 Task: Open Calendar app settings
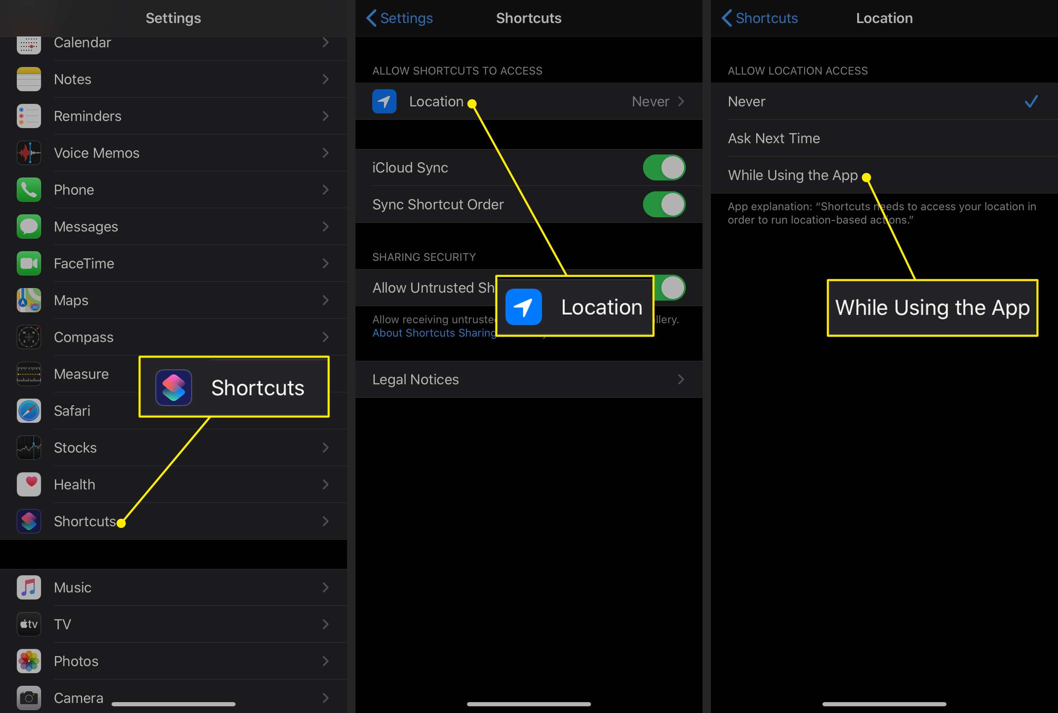click(172, 42)
